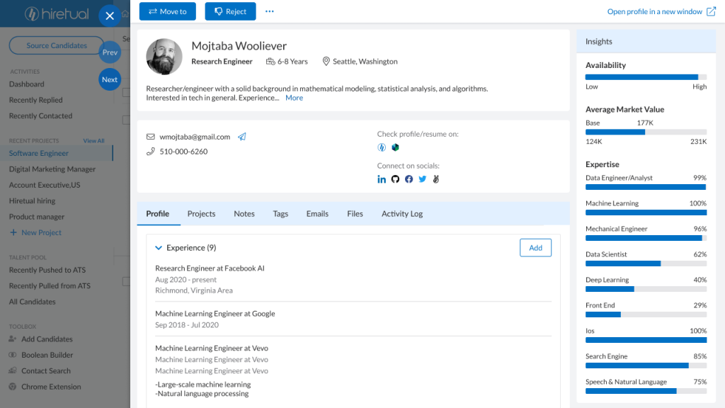Collapse the Experience section chevron
The height and width of the screenshot is (408, 725).
click(159, 248)
